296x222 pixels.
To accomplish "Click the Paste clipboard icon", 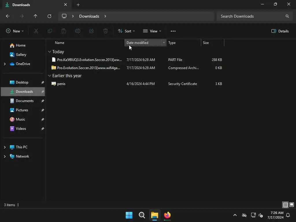I will point(64,31).
